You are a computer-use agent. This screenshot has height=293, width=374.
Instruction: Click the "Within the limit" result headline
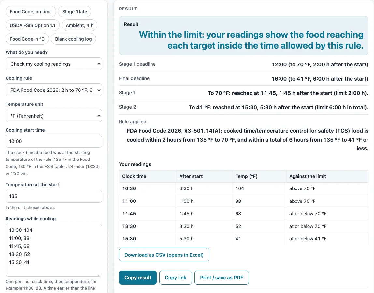(251, 40)
